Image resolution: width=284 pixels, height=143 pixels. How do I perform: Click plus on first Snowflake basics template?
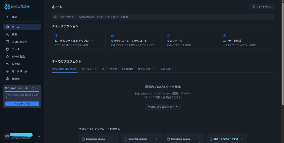[114, 139]
